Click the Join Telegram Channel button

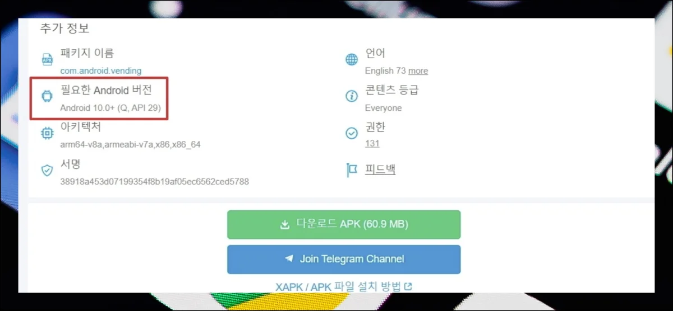pyautogui.click(x=344, y=260)
